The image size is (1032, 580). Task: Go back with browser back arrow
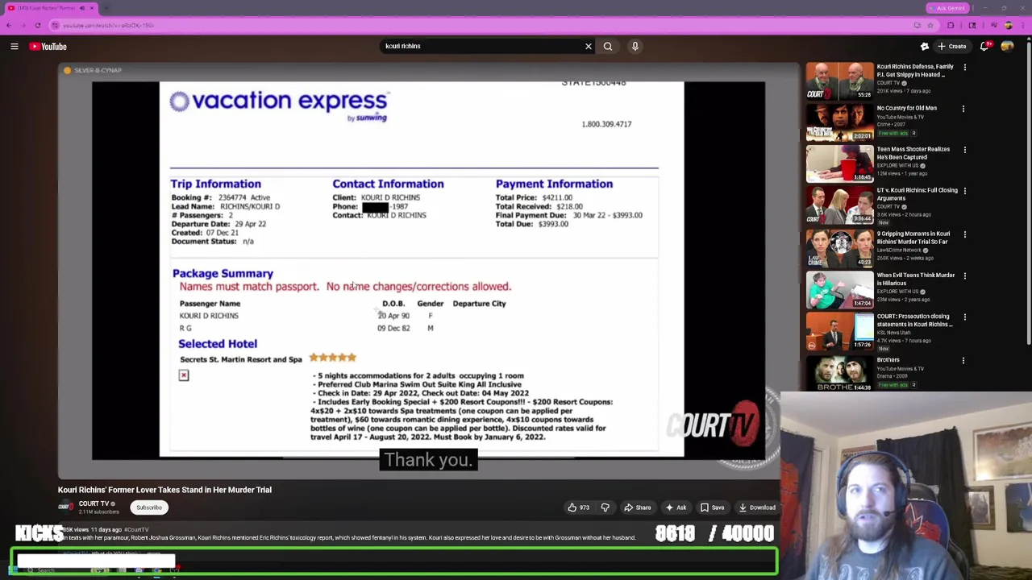9,25
